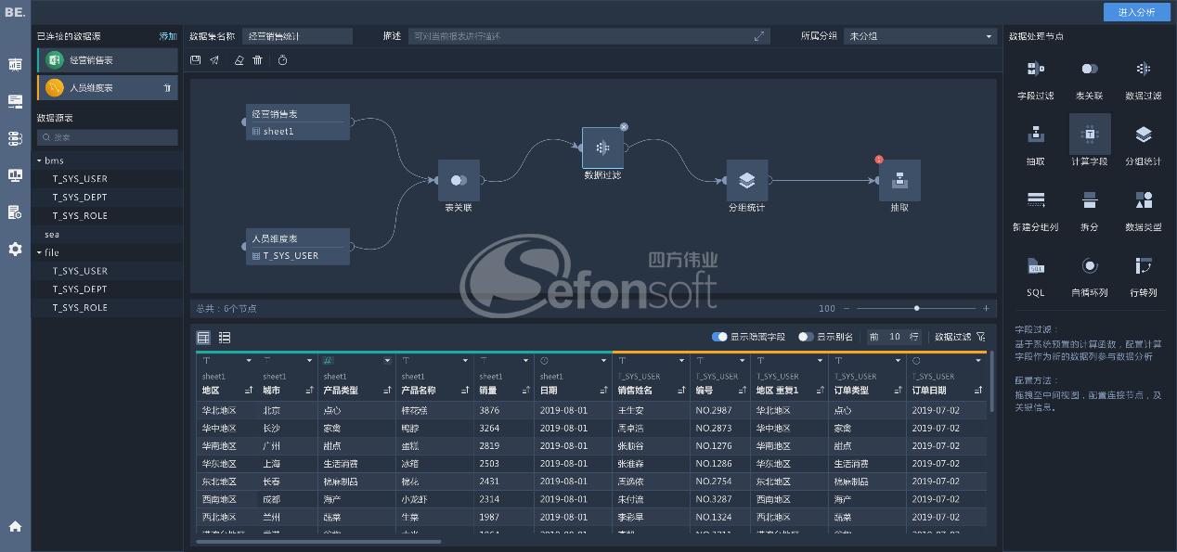Select the 字段过滤 node icon
This screenshot has width=1177, height=552.
(1036, 70)
